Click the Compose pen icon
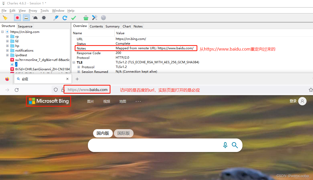The width and height of the screenshot is (313, 180). pos(56,18)
